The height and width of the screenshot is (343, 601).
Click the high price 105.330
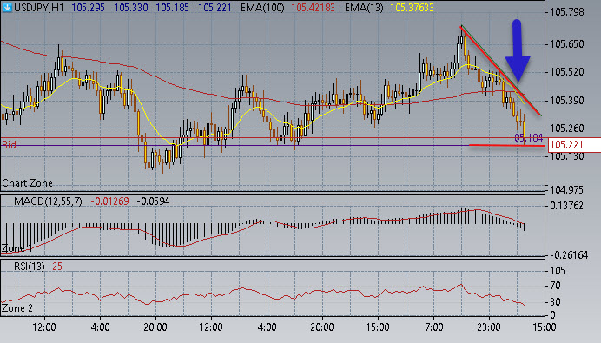(130, 8)
